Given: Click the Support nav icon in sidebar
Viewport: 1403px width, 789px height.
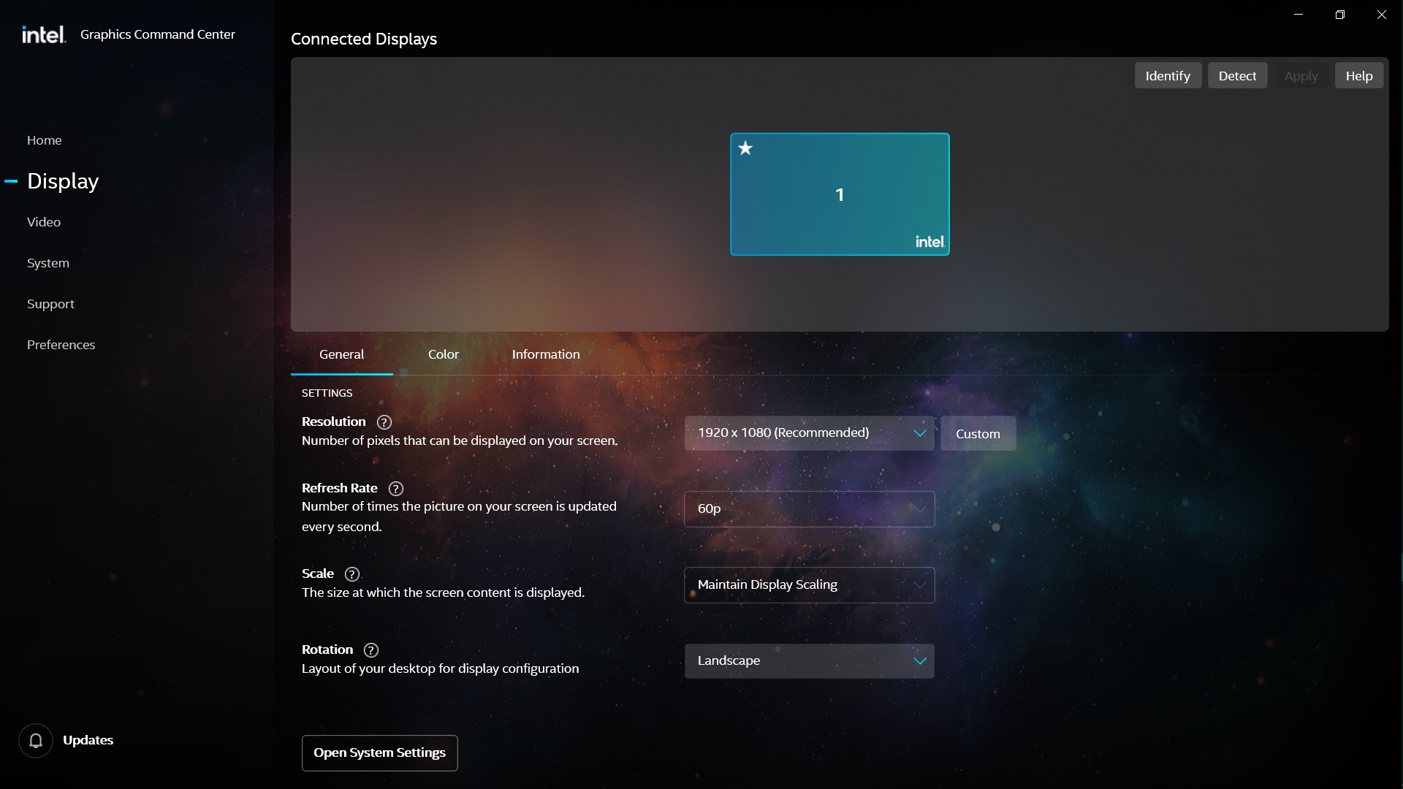Looking at the screenshot, I should pos(51,302).
